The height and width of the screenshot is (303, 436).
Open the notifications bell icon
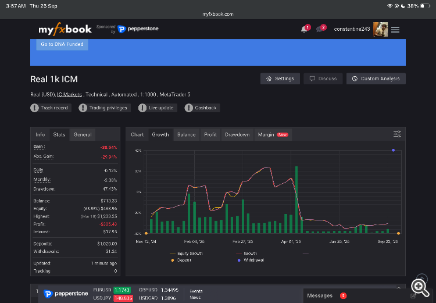click(305, 29)
